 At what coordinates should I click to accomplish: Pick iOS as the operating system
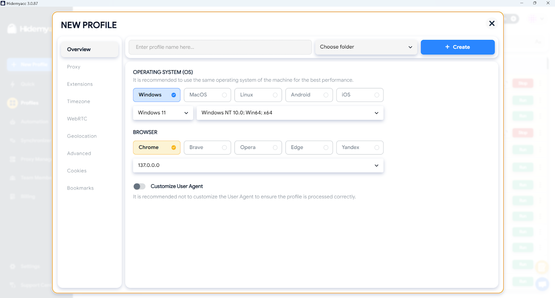359,95
